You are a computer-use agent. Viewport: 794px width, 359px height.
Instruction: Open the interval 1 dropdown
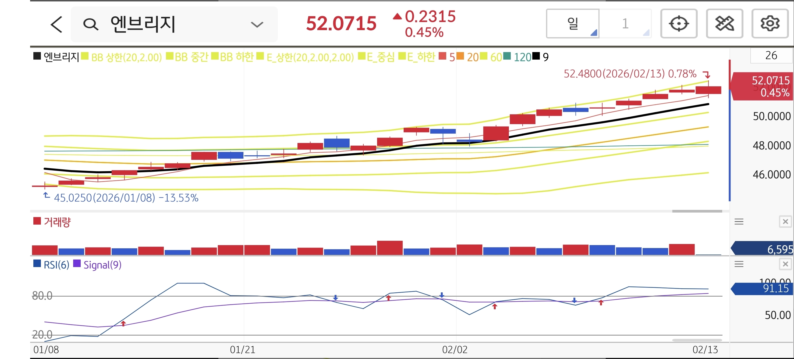tap(625, 24)
